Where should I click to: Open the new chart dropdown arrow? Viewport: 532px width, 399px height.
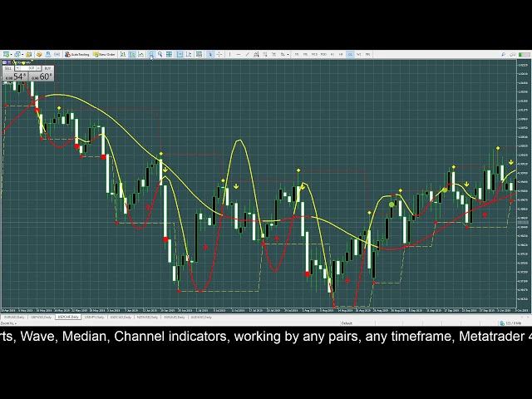[10, 54]
